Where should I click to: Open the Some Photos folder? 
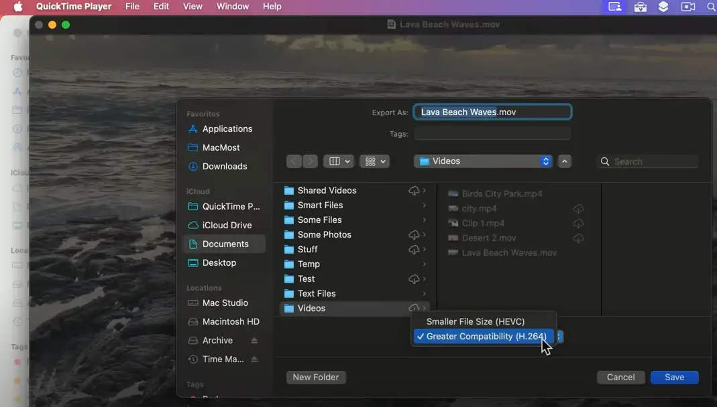324,235
